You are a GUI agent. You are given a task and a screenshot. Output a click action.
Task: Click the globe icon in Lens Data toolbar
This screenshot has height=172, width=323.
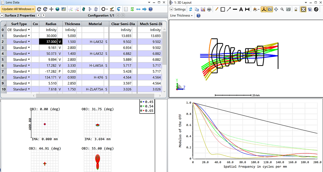coord(57,9)
